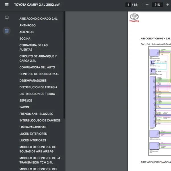Show document outline view in sidebar
171x171 pixels.
[x=7, y=30]
